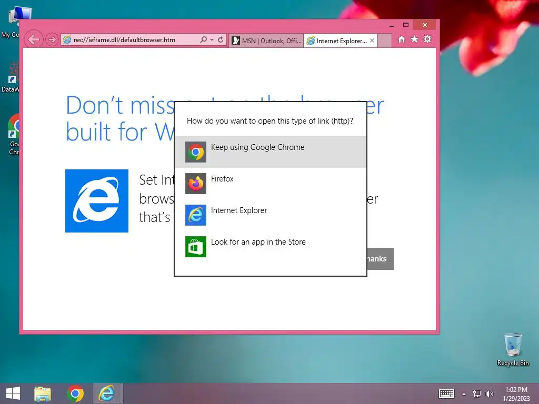This screenshot has height=404, width=539.
Task: Open the Tools gear icon
Action: tap(427, 39)
